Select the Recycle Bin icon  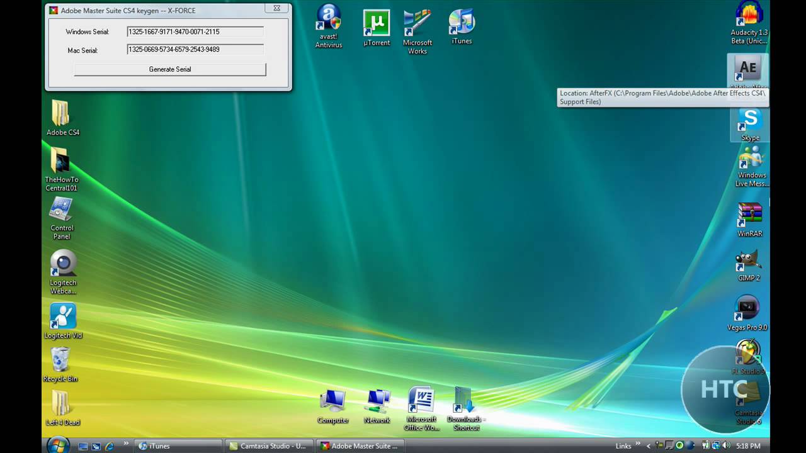pos(60,364)
